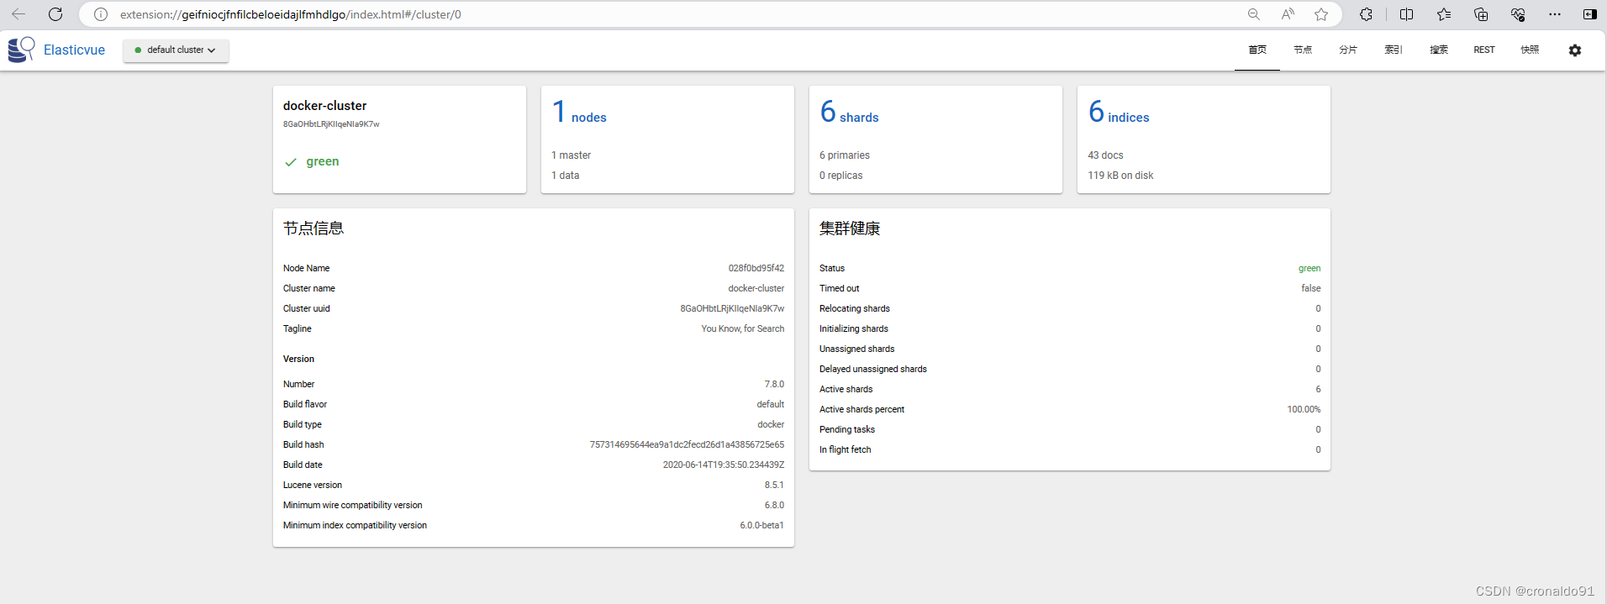Click the green checkmark health icon
This screenshot has height=604, width=1607.
point(291,162)
